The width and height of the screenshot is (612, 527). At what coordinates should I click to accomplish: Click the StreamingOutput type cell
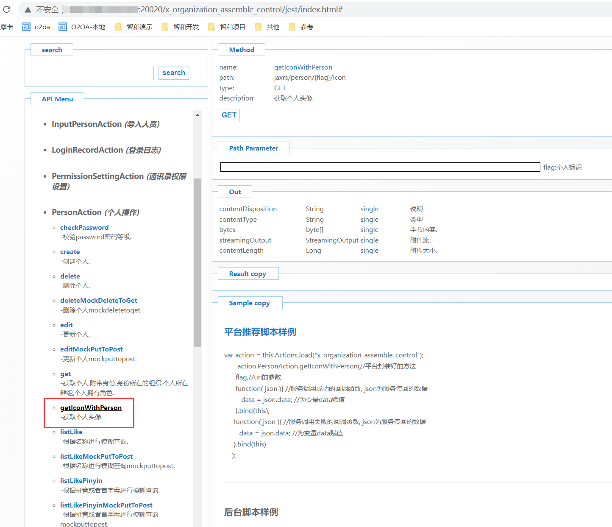(x=332, y=240)
